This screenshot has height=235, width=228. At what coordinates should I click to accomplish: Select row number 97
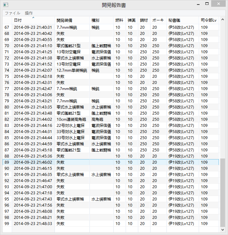coord(7,212)
